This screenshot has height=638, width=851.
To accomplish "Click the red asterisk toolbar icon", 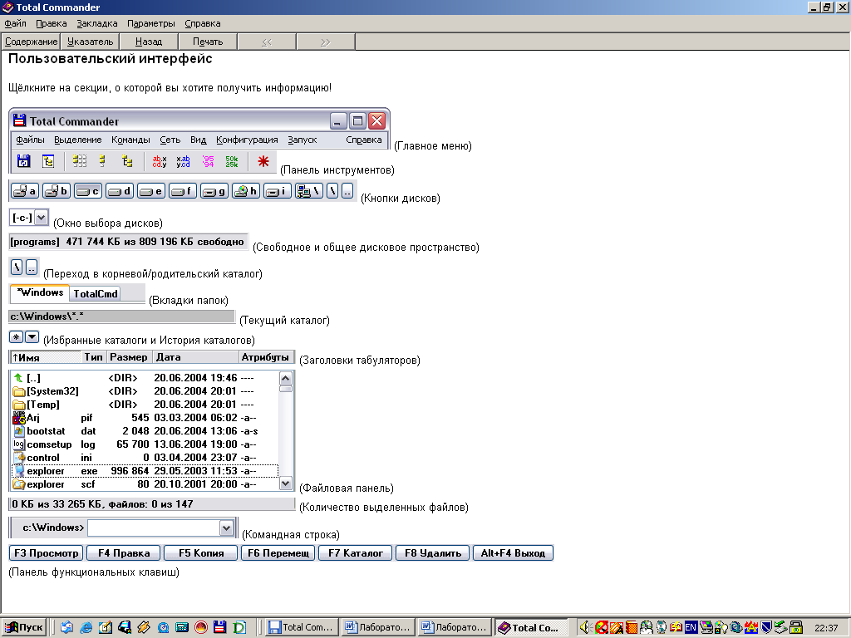I will pyautogui.click(x=263, y=161).
